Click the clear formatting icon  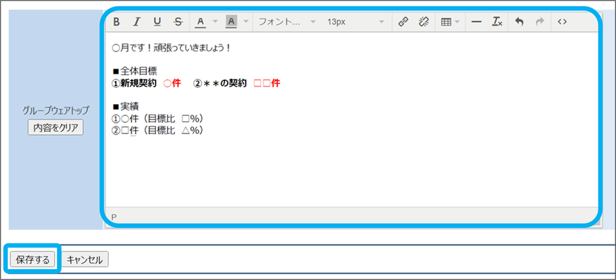[497, 22]
